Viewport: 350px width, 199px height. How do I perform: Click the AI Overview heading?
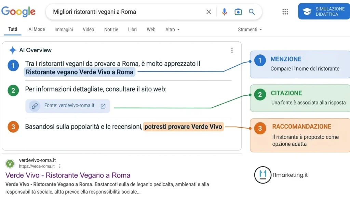[35, 50]
